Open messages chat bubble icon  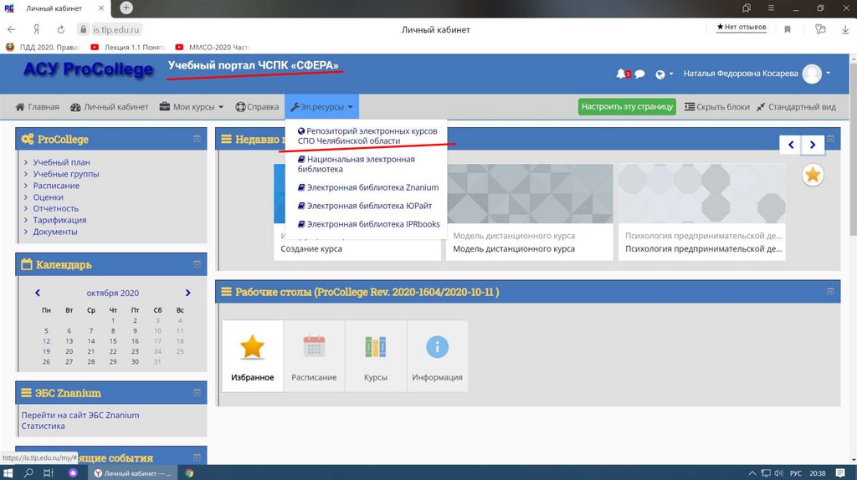639,74
